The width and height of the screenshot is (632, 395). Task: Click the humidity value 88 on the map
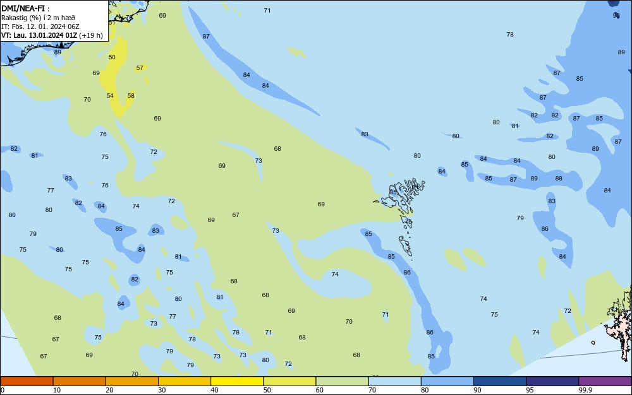(x=559, y=178)
